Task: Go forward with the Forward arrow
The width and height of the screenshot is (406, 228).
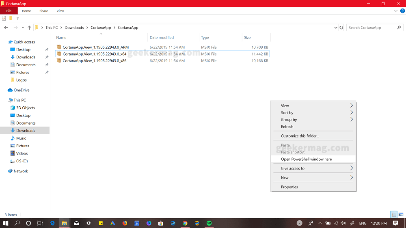Action: 15,28
